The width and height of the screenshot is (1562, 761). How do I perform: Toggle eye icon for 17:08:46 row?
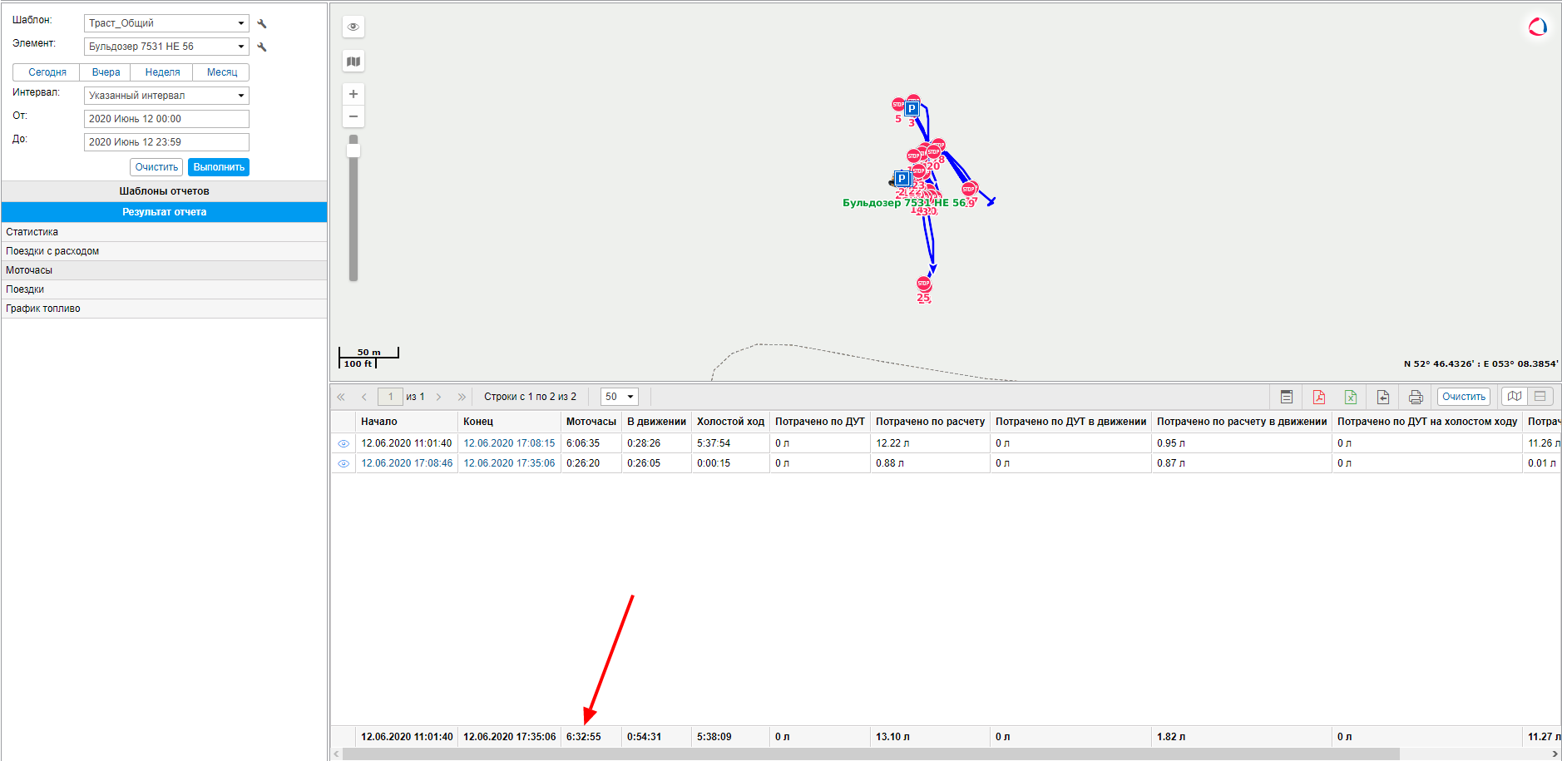pyautogui.click(x=344, y=464)
